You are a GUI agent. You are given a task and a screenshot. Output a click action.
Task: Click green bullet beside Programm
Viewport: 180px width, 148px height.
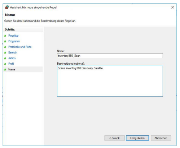[x=5, y=41]
